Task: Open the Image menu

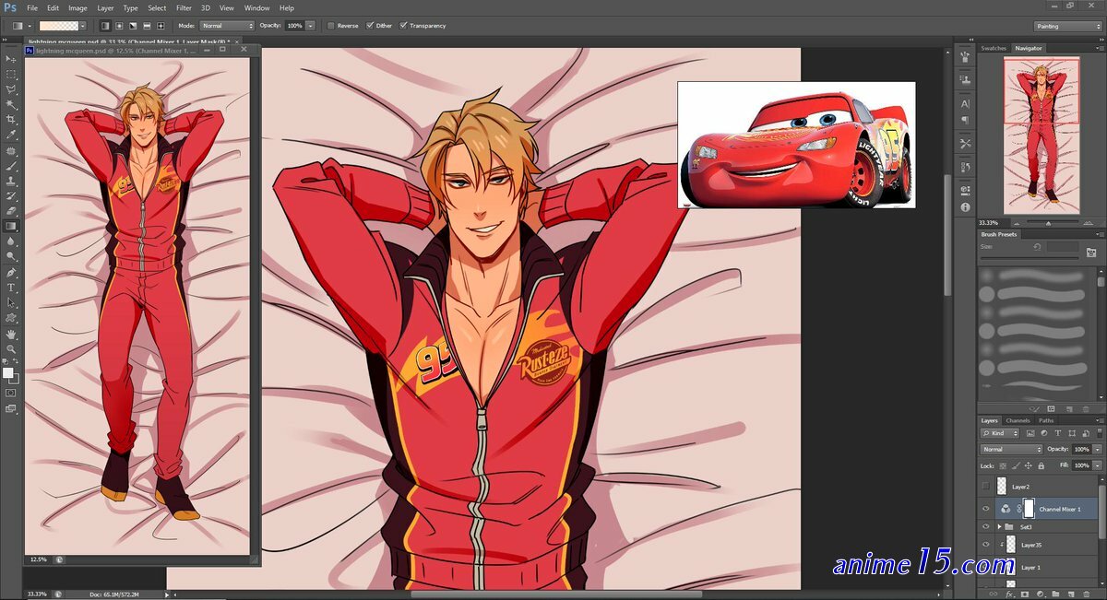Action: tap(77, 7)
